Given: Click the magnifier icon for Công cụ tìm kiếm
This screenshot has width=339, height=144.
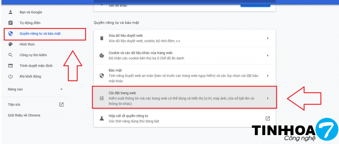Looking at the screenshot, I should point(10,55).
